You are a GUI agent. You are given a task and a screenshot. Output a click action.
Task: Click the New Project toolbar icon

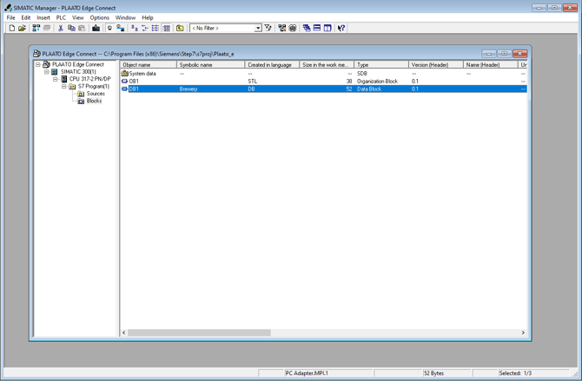pyautogui.click(x=11, y=29)
